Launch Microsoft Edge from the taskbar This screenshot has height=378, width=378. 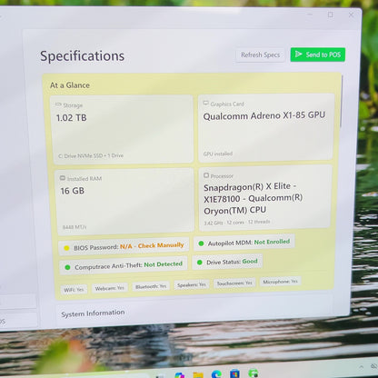click(216, 374)
